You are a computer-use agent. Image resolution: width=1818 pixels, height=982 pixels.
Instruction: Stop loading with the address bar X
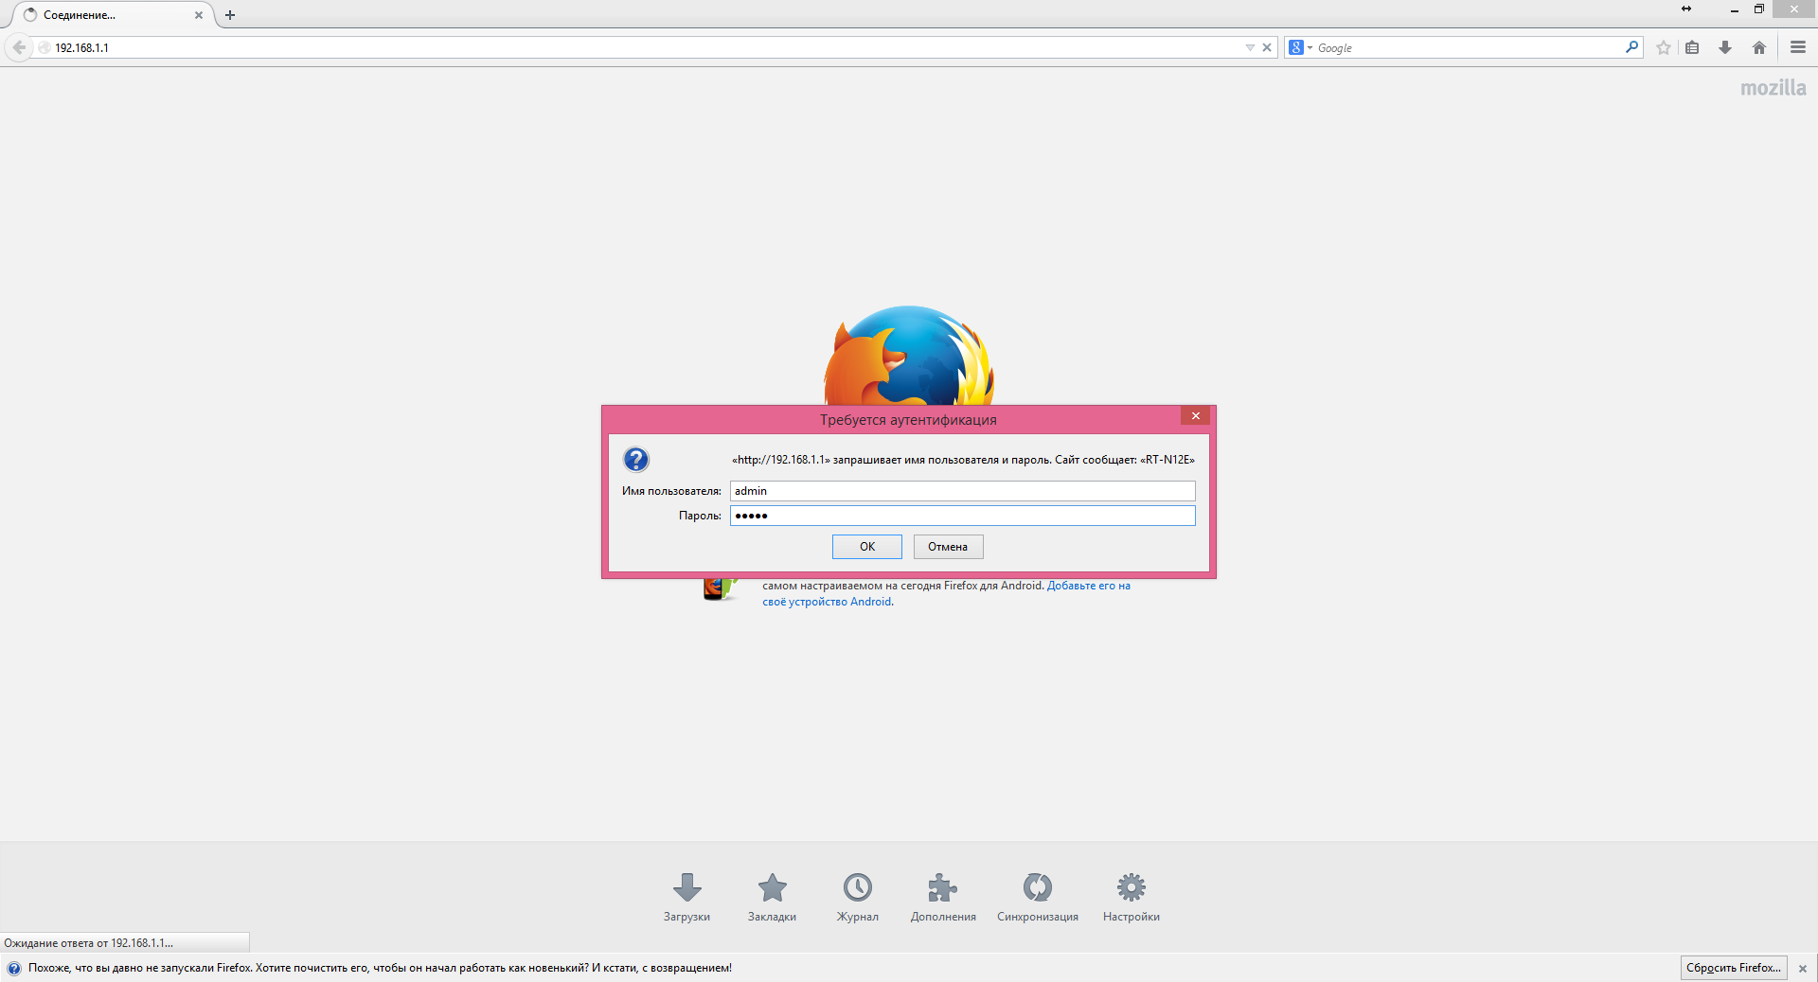pyautogui.click(x=1267, y=47)
